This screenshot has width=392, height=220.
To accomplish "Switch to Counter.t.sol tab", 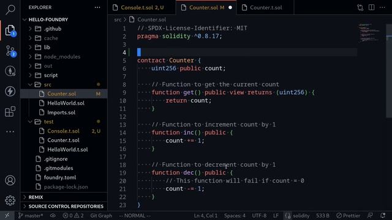I will pos(266,7).
